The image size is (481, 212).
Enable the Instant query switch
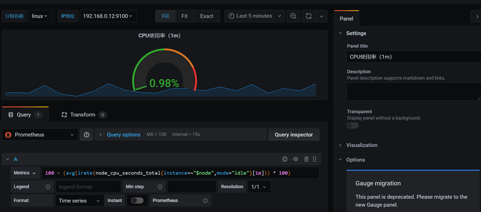pos(137,200)
